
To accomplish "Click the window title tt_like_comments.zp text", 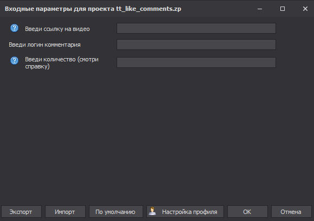I will 149,9.
